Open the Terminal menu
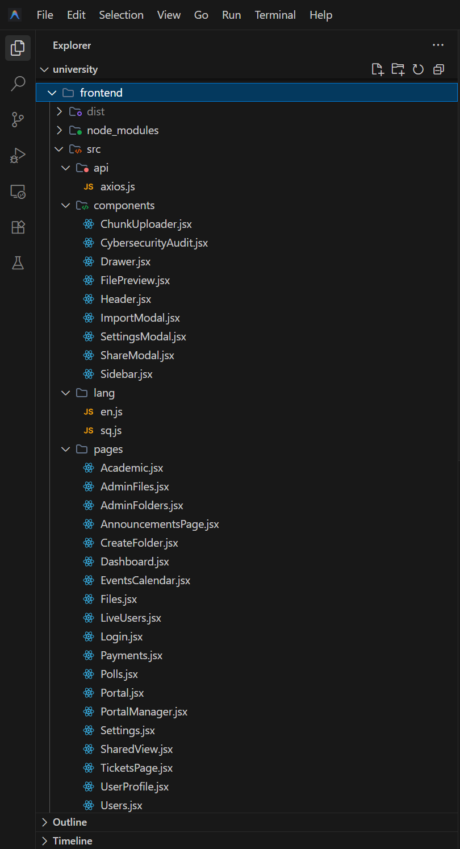Screen dimensions: 460x849 click(275, 15)
